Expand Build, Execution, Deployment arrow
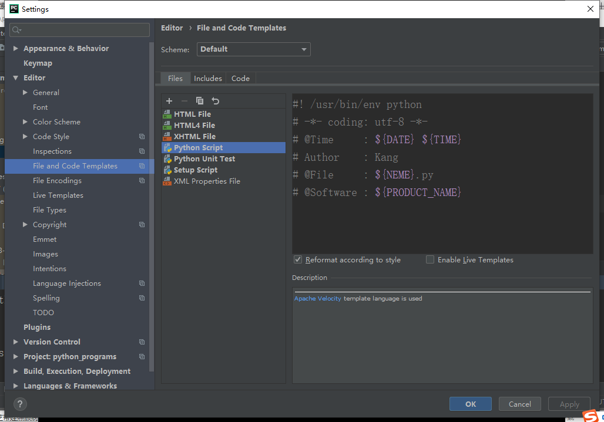 tap(16, 371)
